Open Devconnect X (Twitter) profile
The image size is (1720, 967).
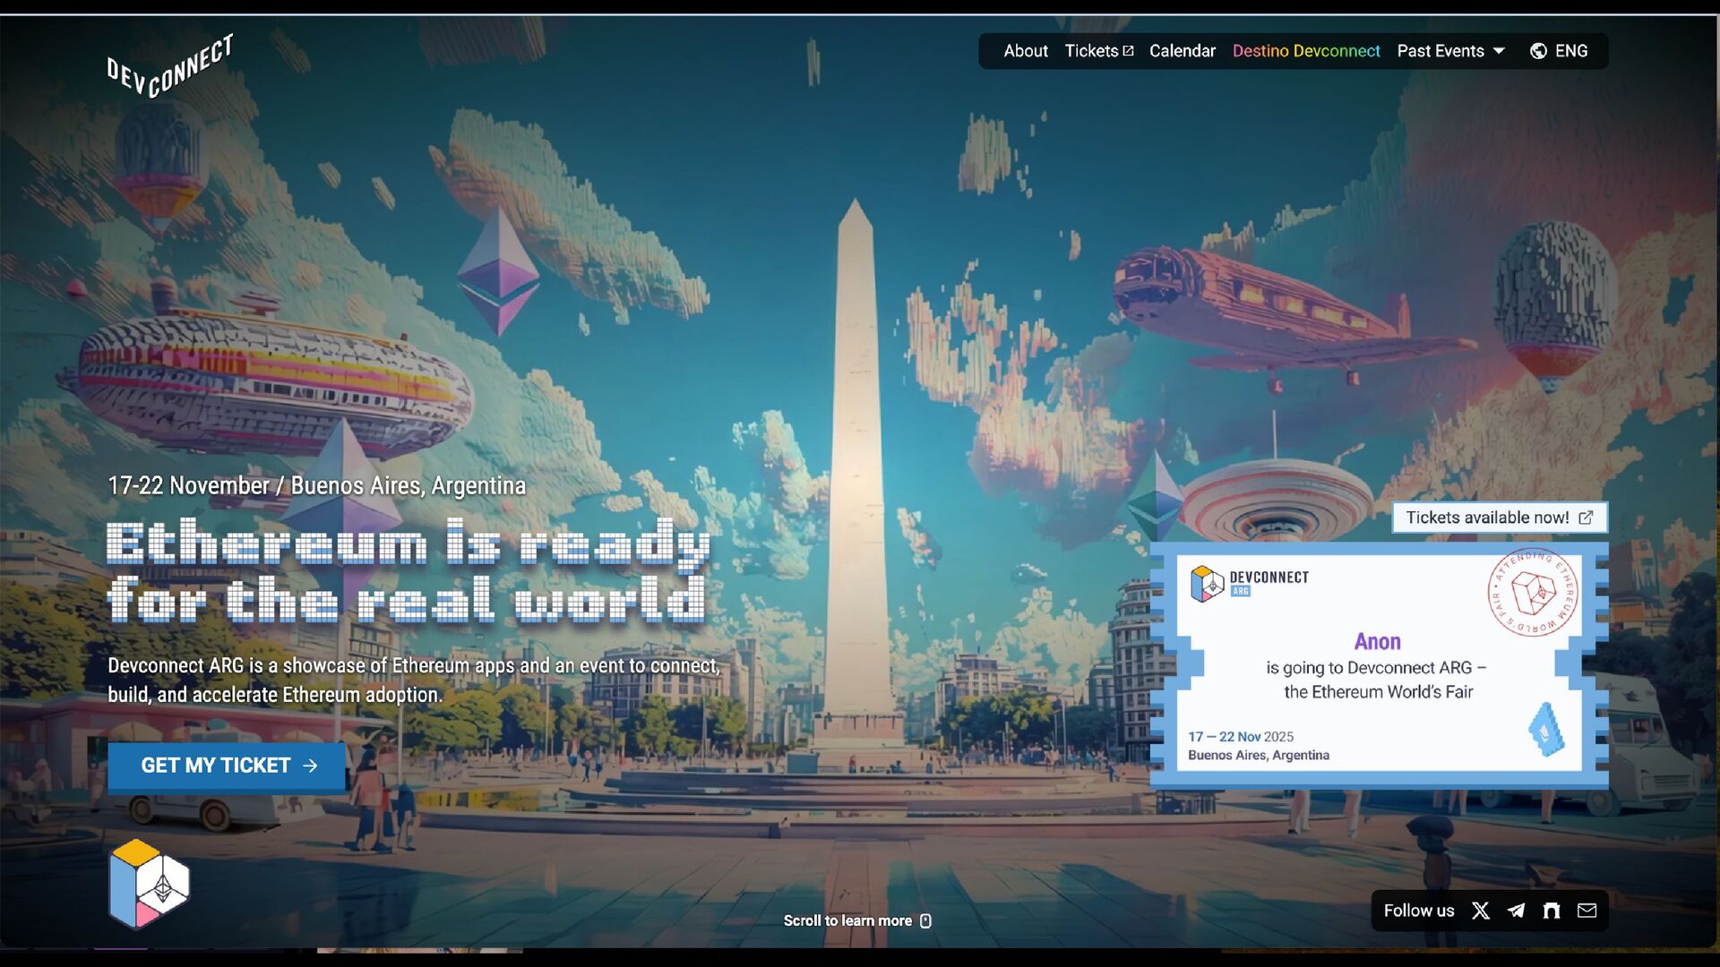pyautogui.click(x=1480, y=911)
